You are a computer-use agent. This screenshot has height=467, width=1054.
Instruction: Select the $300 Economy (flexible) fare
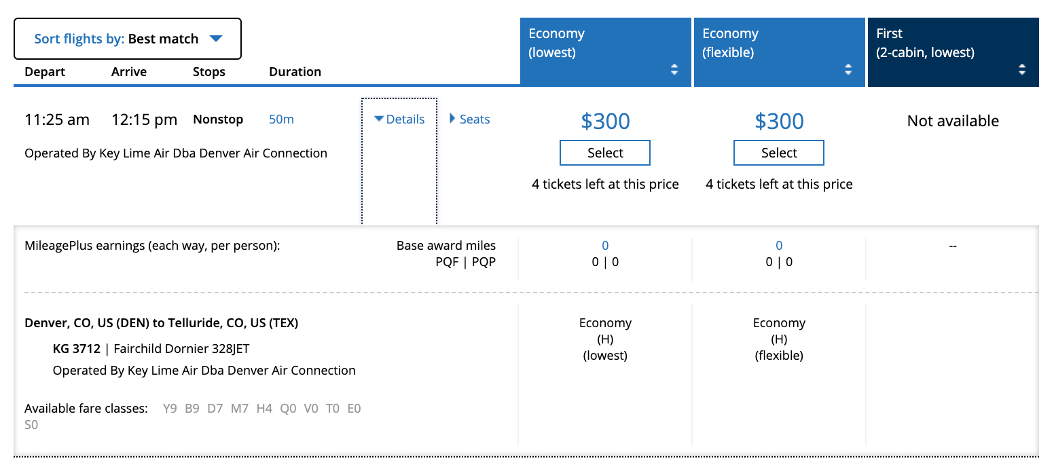779,153
